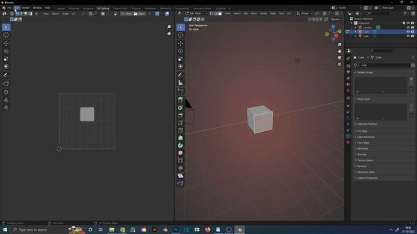Image resolution: width=417 pixels, height=234 pixels.
Task: Toggle the Collection eye visibility
Action: [x=408, y=23]
